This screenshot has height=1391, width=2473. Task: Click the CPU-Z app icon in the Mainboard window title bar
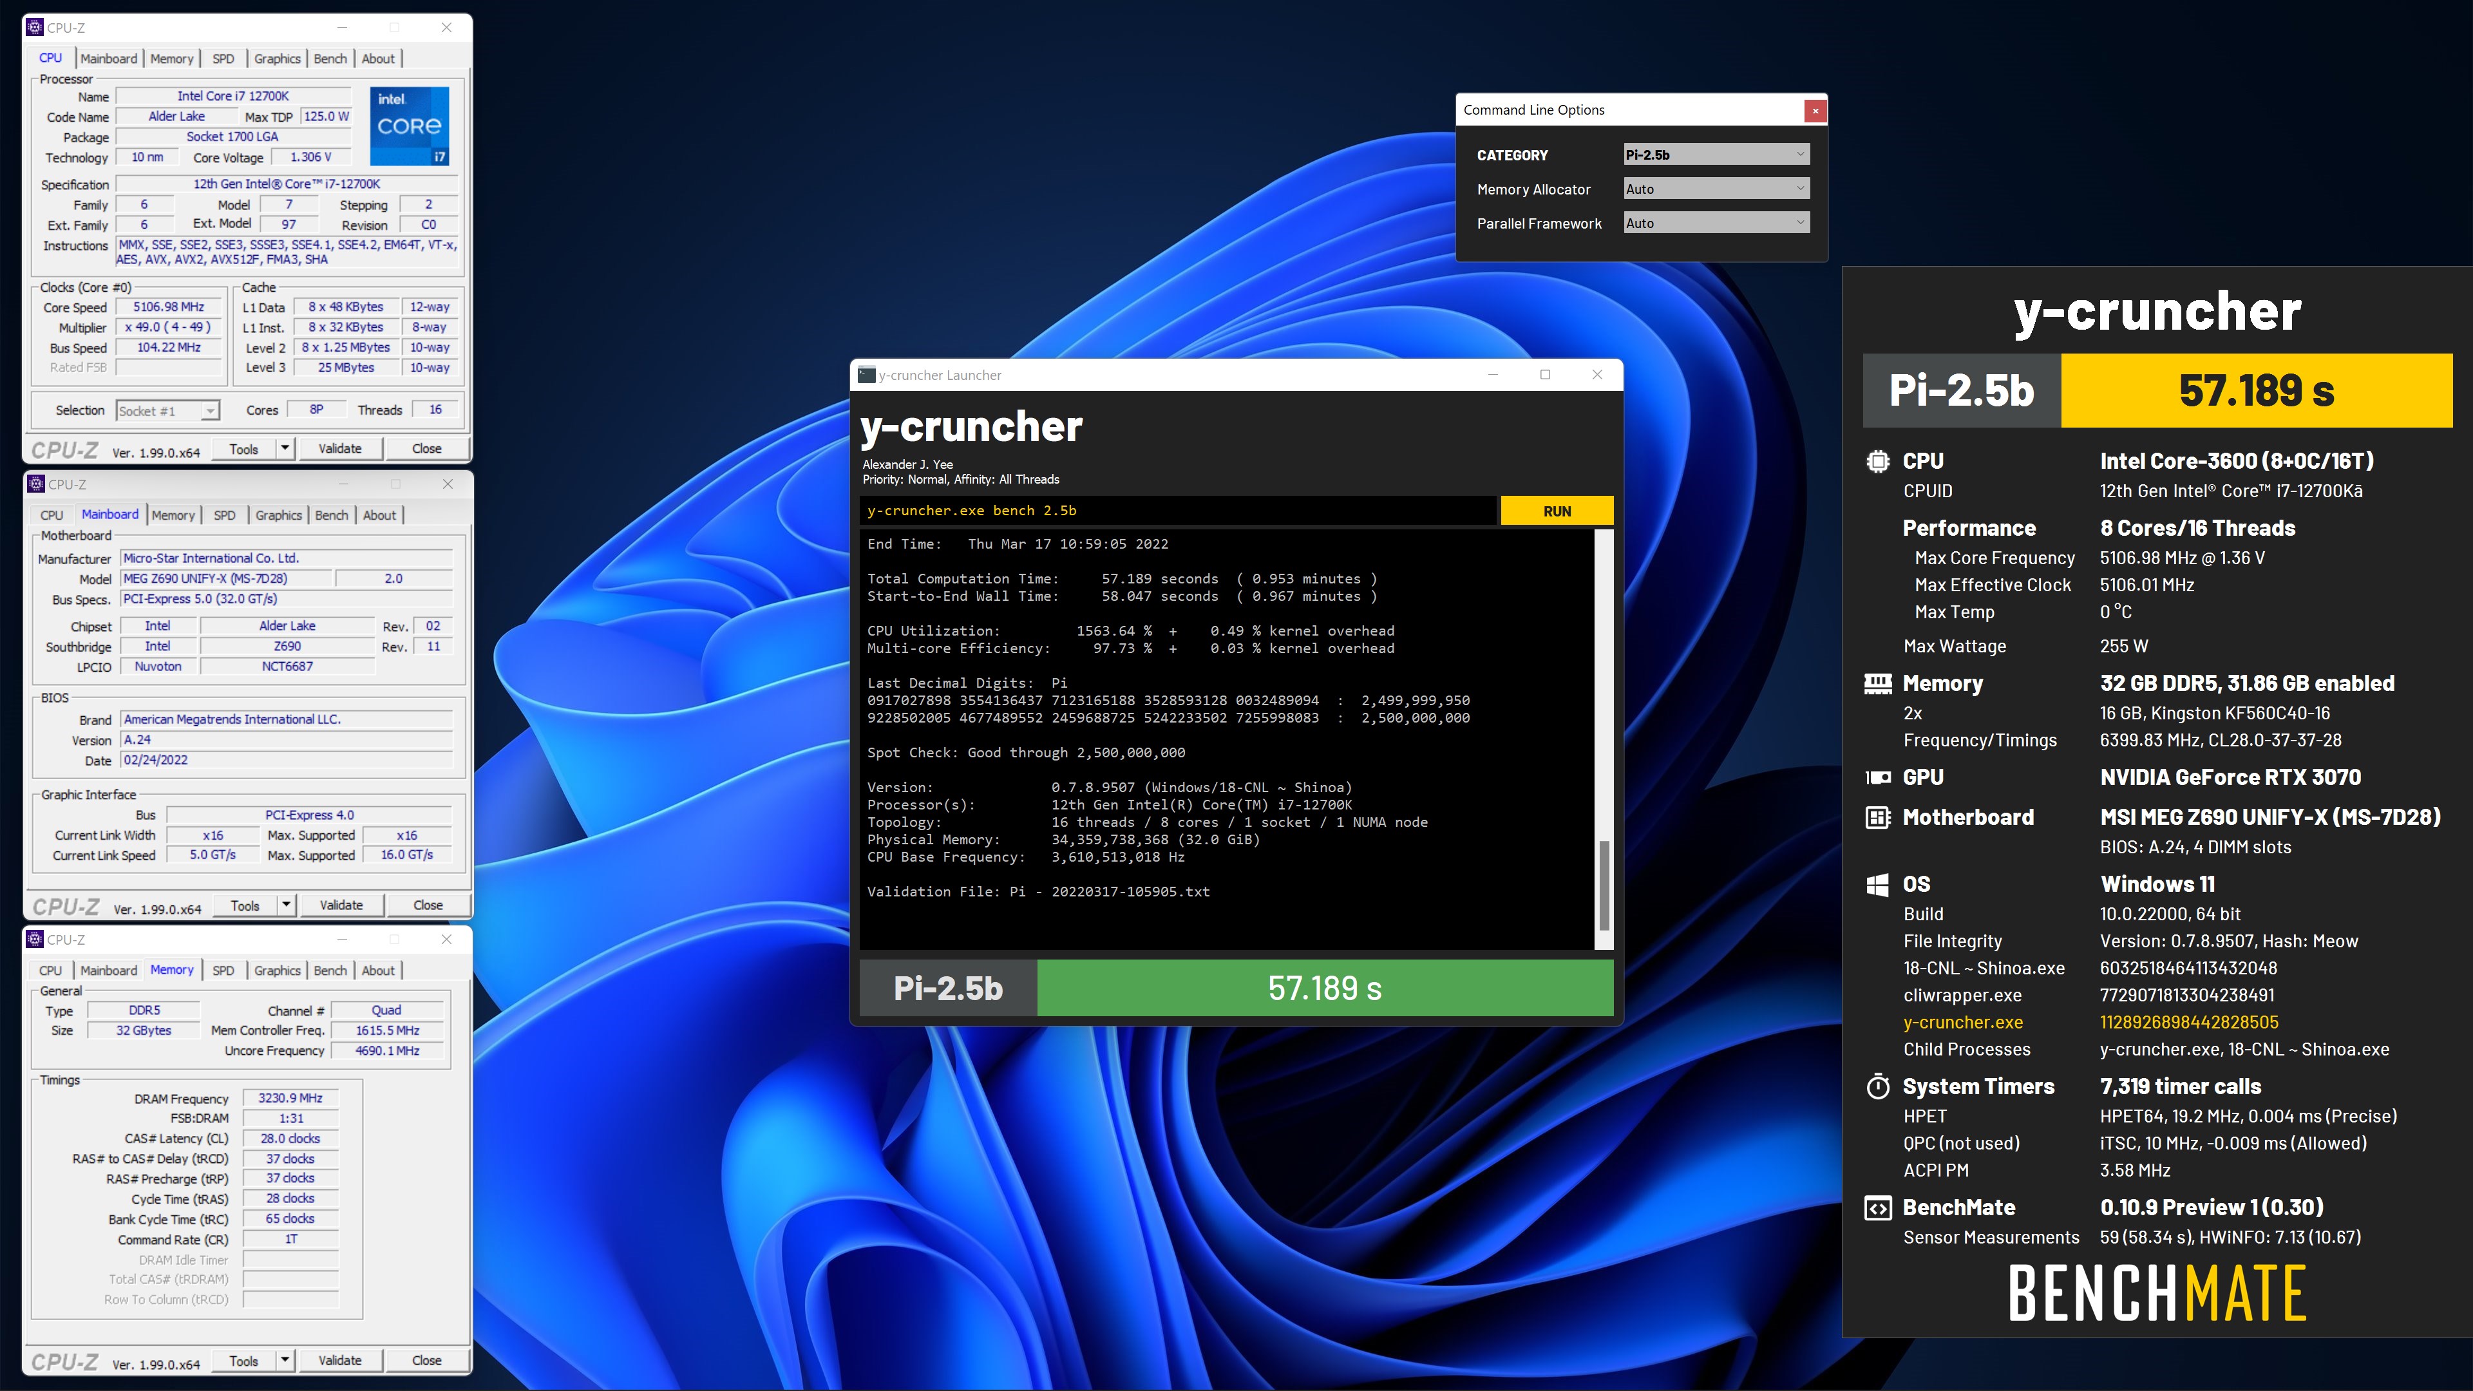click(37, 484)
